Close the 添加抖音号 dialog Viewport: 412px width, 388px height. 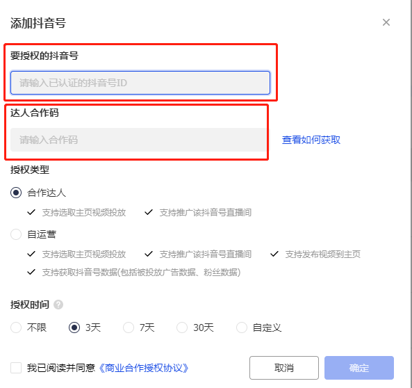386,22
